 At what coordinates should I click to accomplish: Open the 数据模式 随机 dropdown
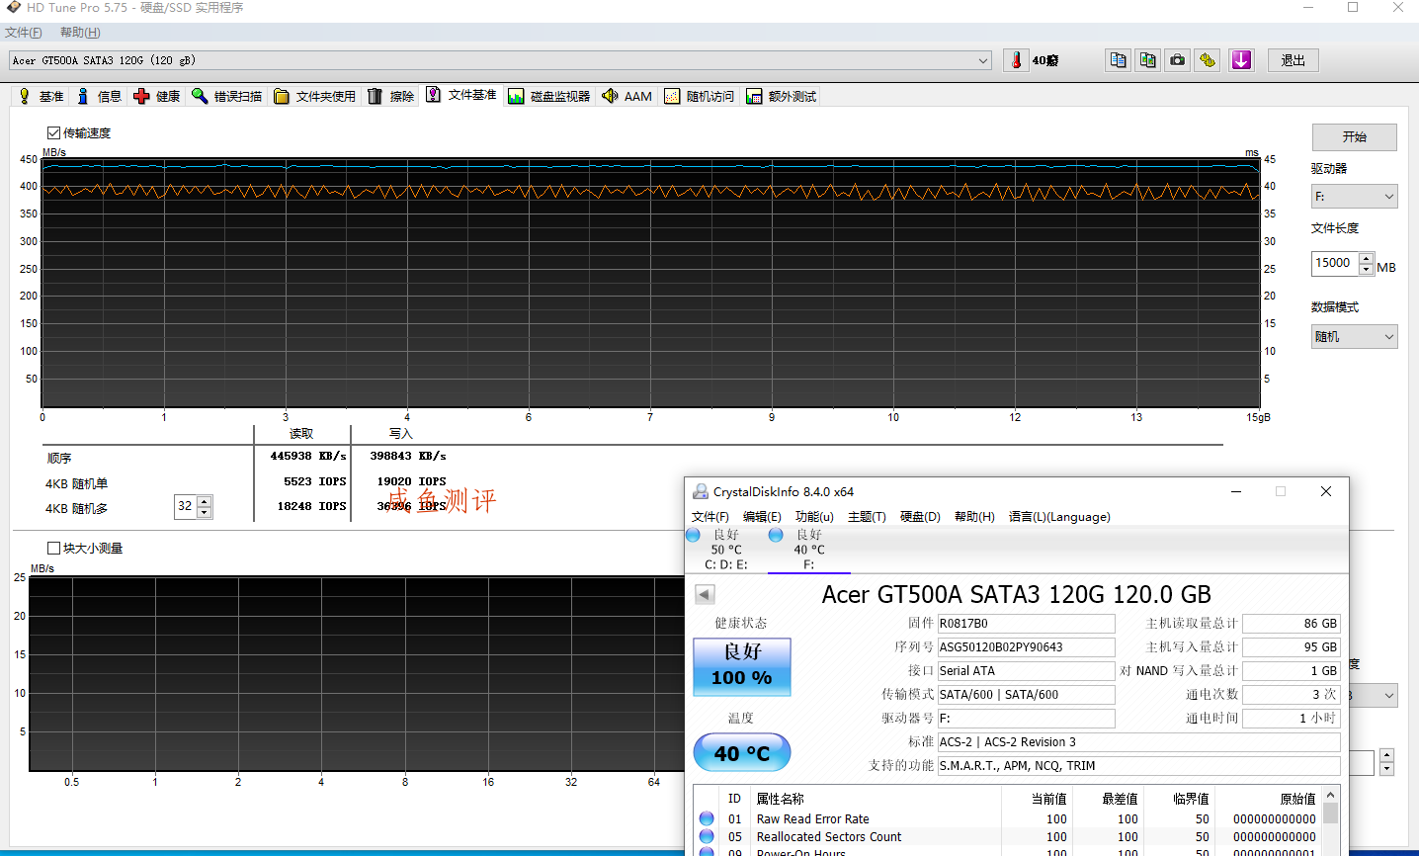pos(1354,337)
